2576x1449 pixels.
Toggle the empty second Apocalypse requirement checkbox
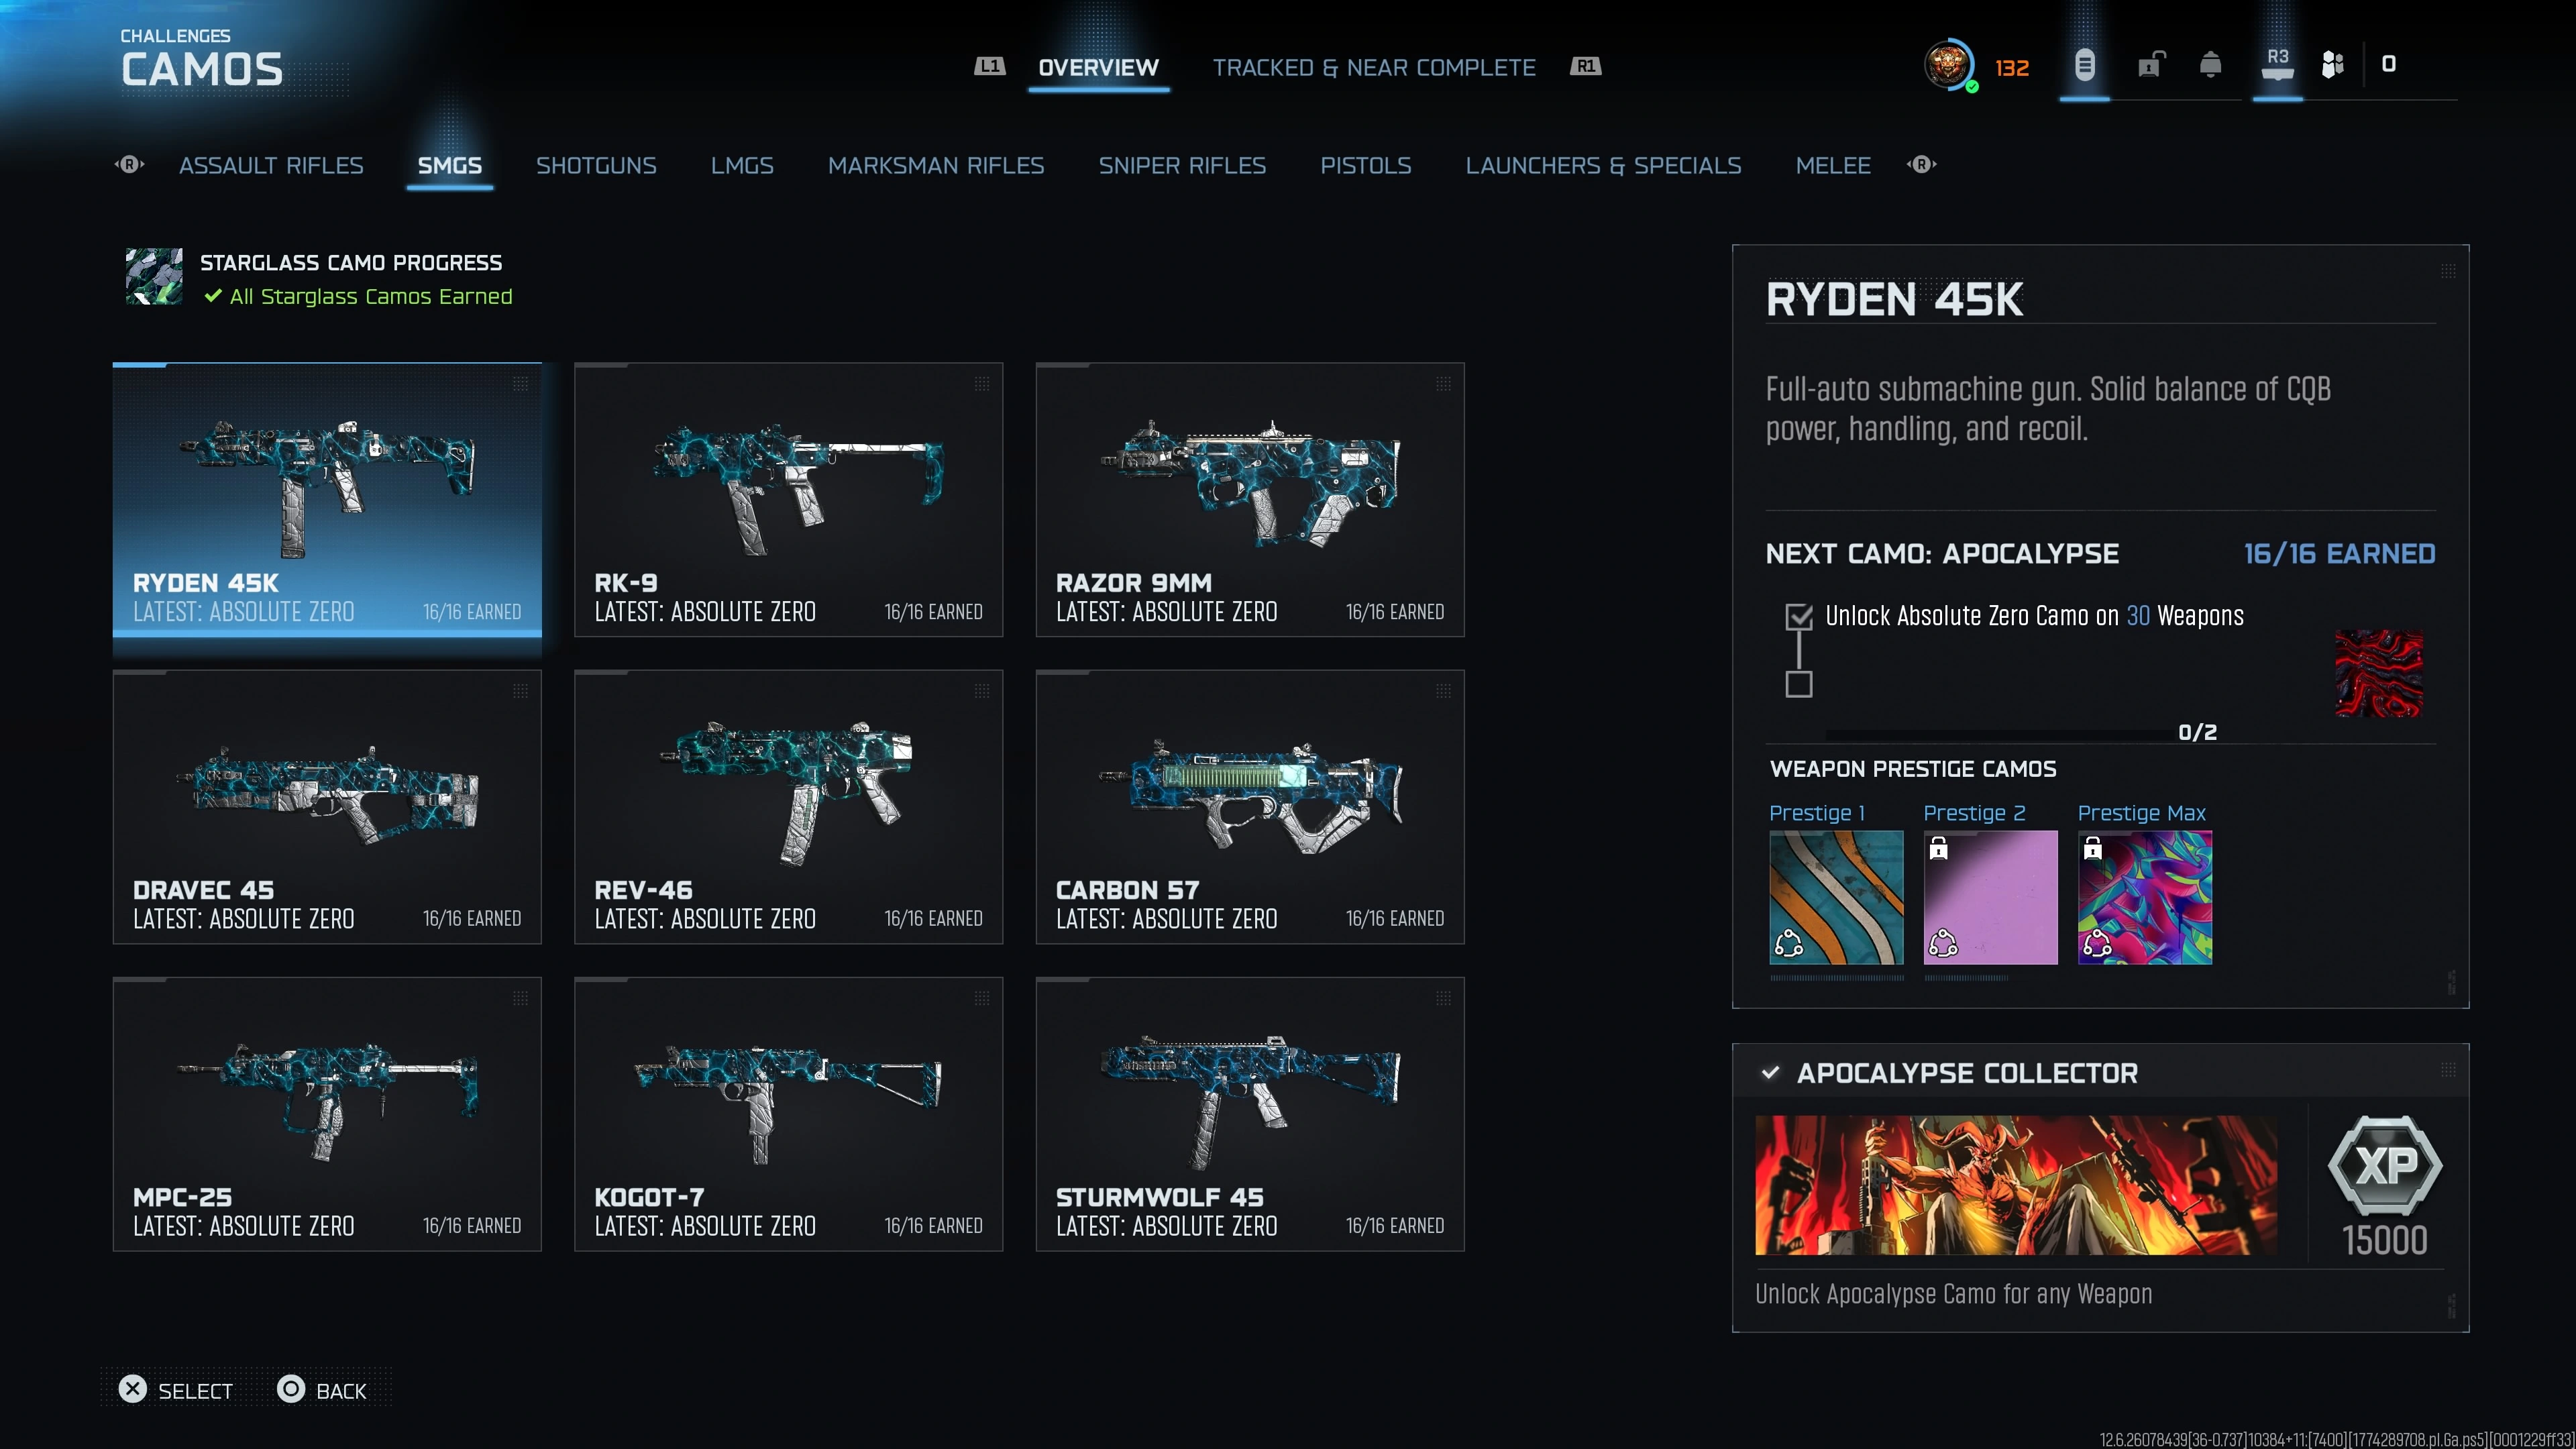(1799, 685)
